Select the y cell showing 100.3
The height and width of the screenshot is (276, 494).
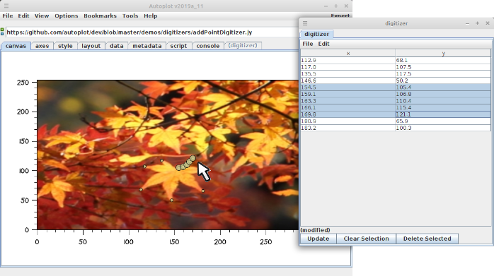coord(443,128)
